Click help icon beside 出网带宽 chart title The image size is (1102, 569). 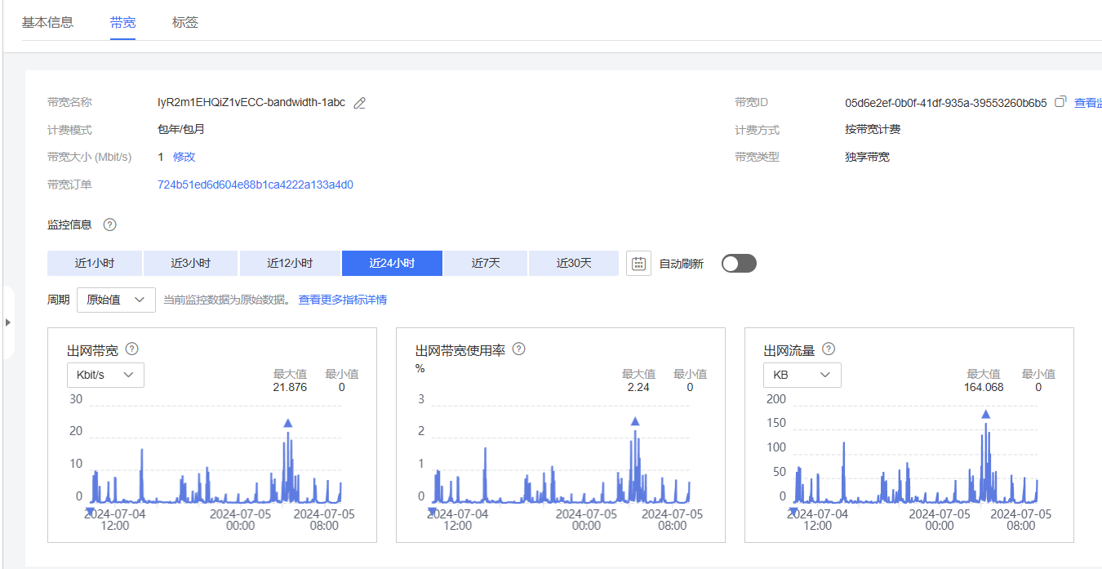[x=131, y=349]
